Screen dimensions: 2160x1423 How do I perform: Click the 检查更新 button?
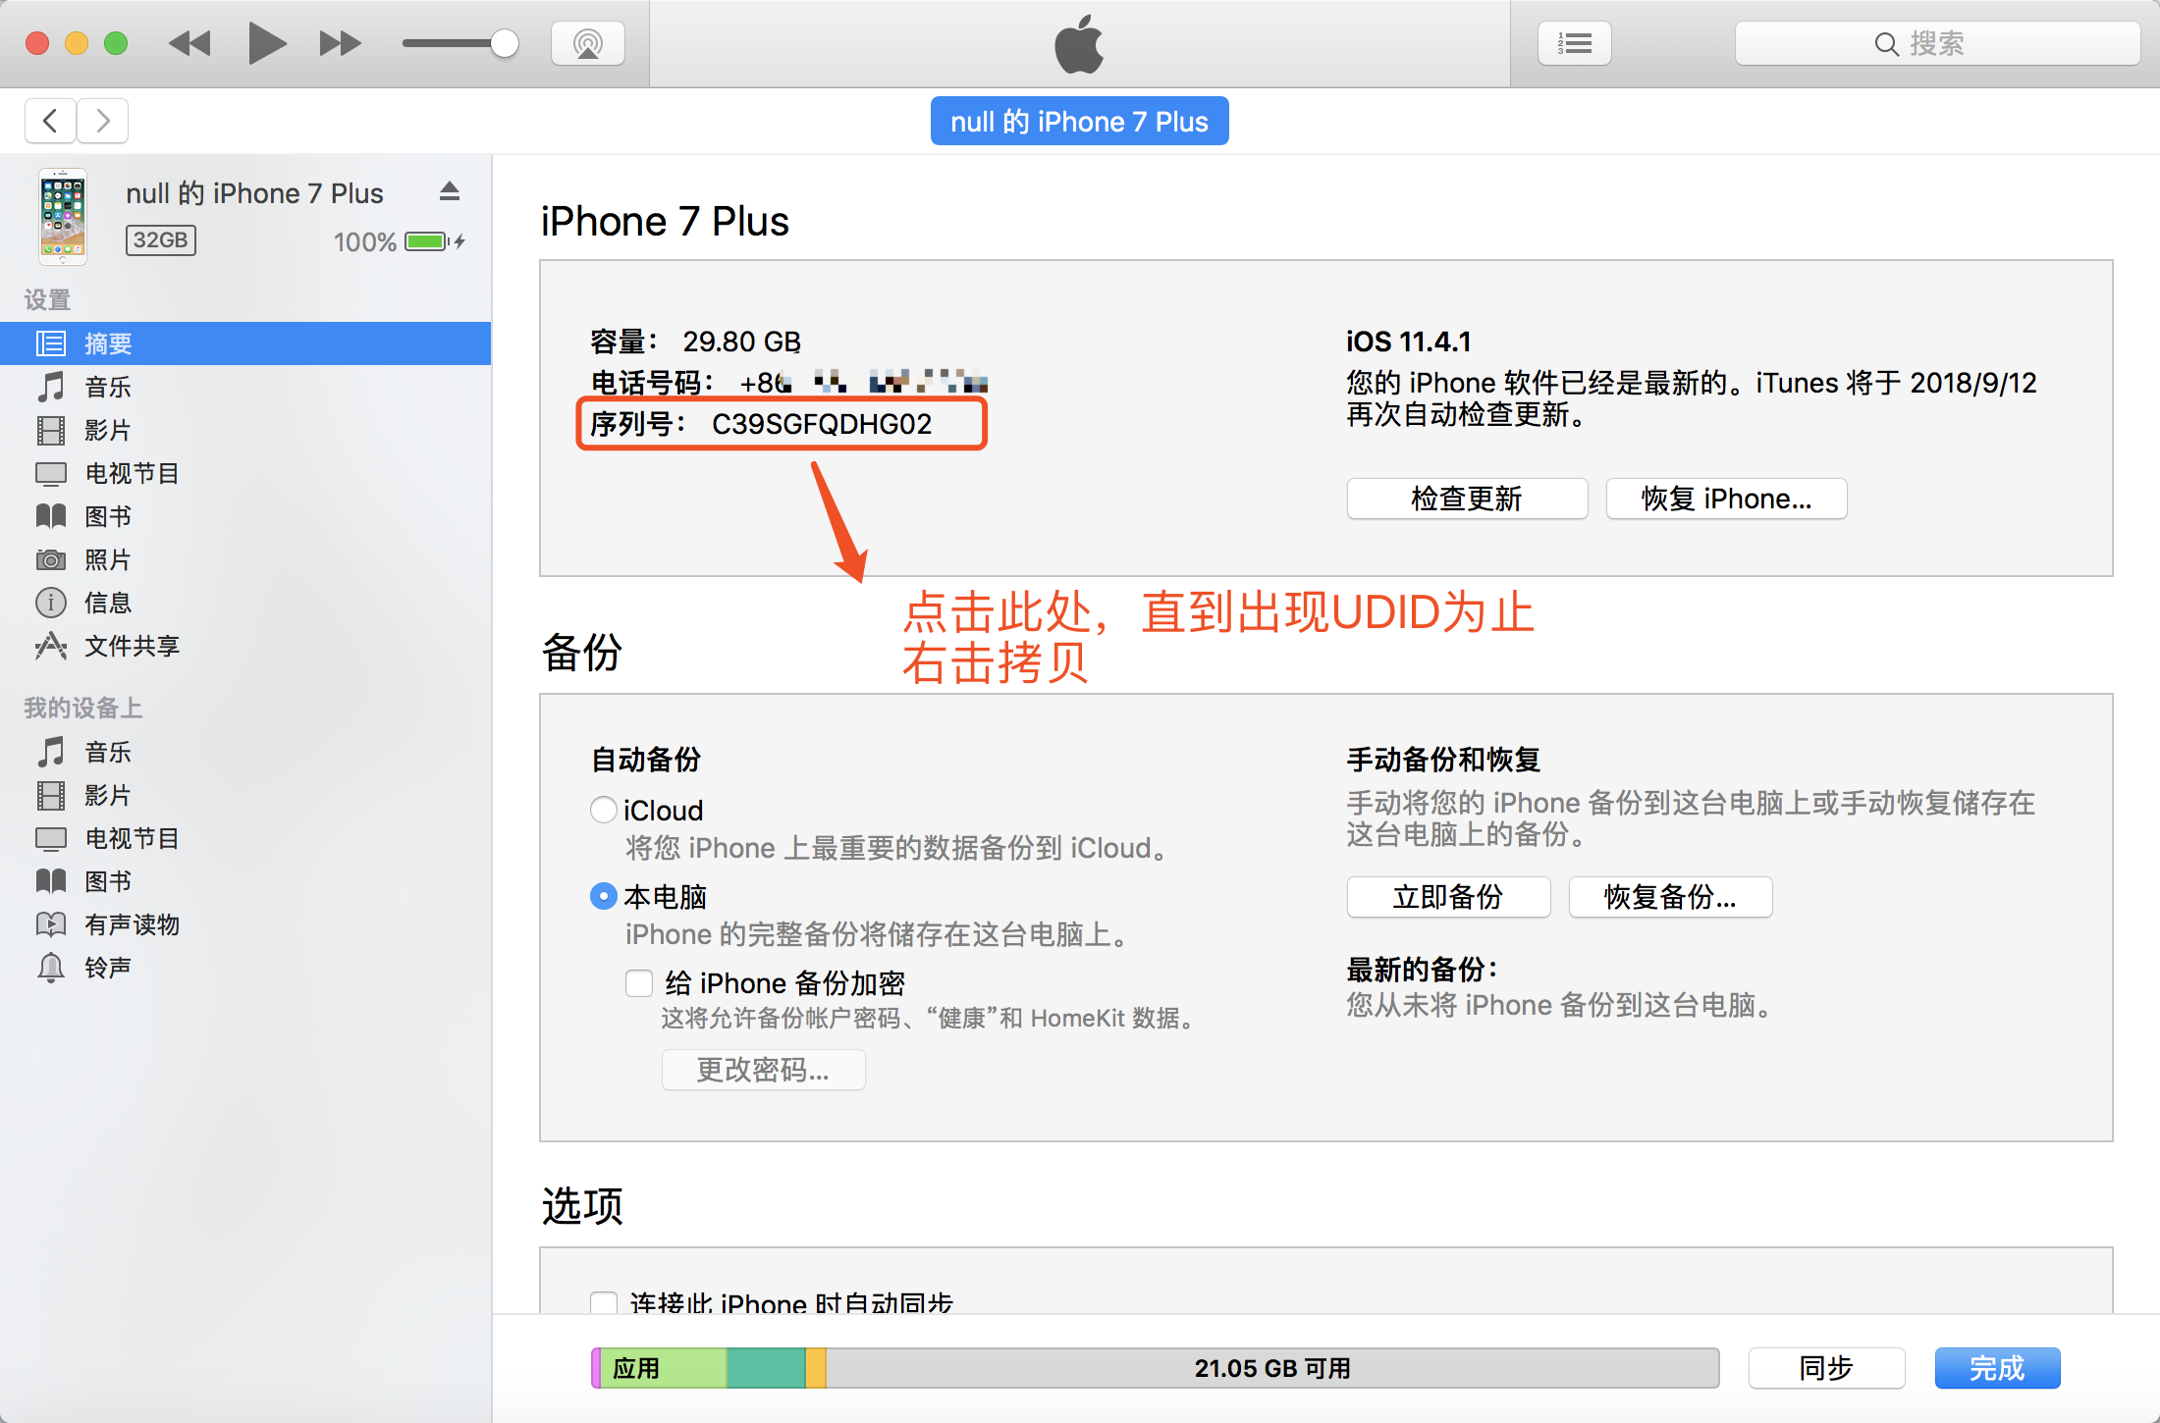click(1466, 499)
